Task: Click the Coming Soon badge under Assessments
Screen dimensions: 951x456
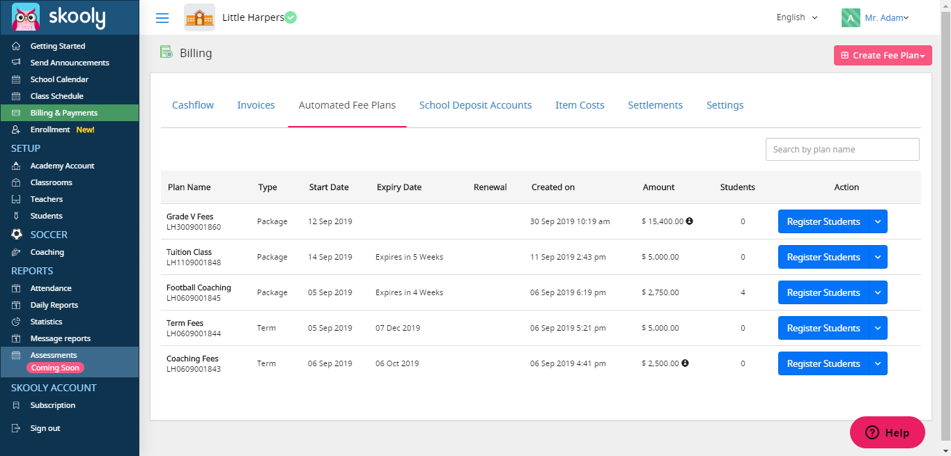Action: pos(55,368)
